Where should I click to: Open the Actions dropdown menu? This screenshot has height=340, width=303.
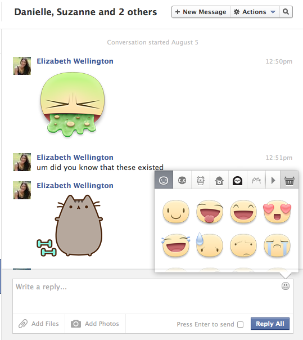[x=255, y=12]
